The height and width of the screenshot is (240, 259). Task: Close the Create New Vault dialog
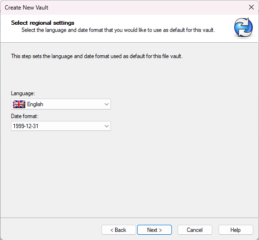tap(251, 7)
